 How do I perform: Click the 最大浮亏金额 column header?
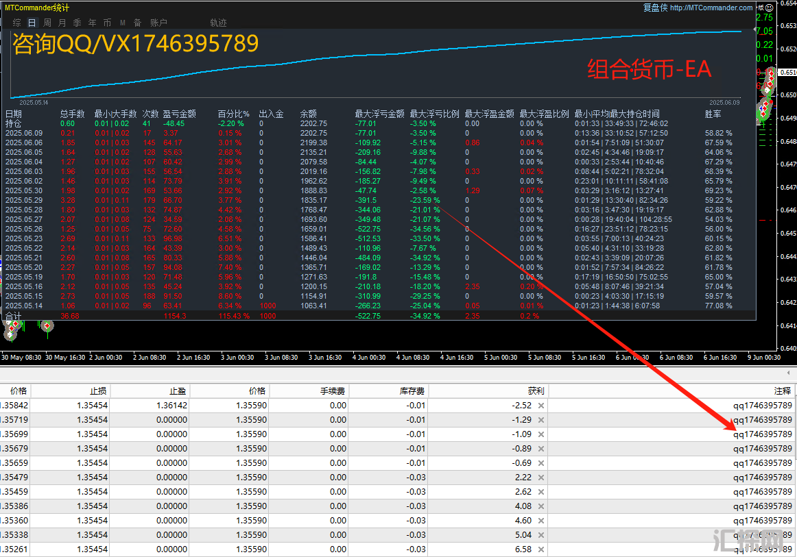[x=380, y=114]
